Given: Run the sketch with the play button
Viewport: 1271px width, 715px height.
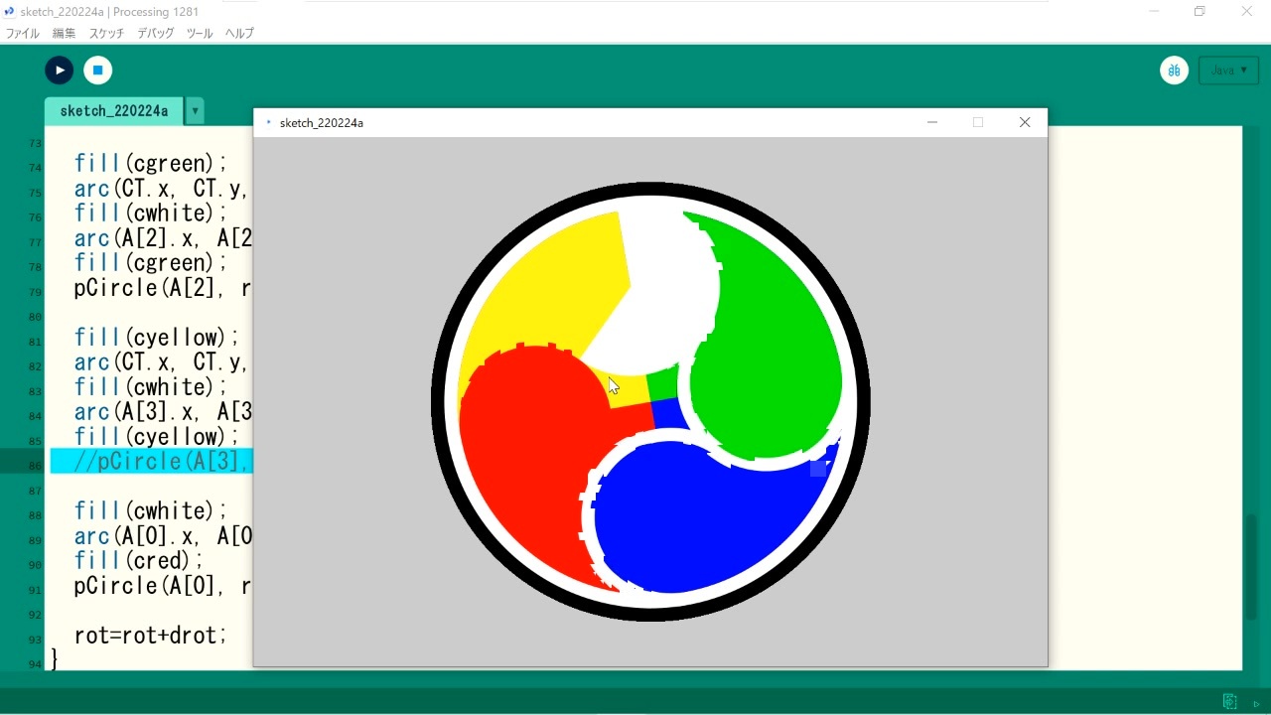Looking at the screenshot, I should [60, 70].
